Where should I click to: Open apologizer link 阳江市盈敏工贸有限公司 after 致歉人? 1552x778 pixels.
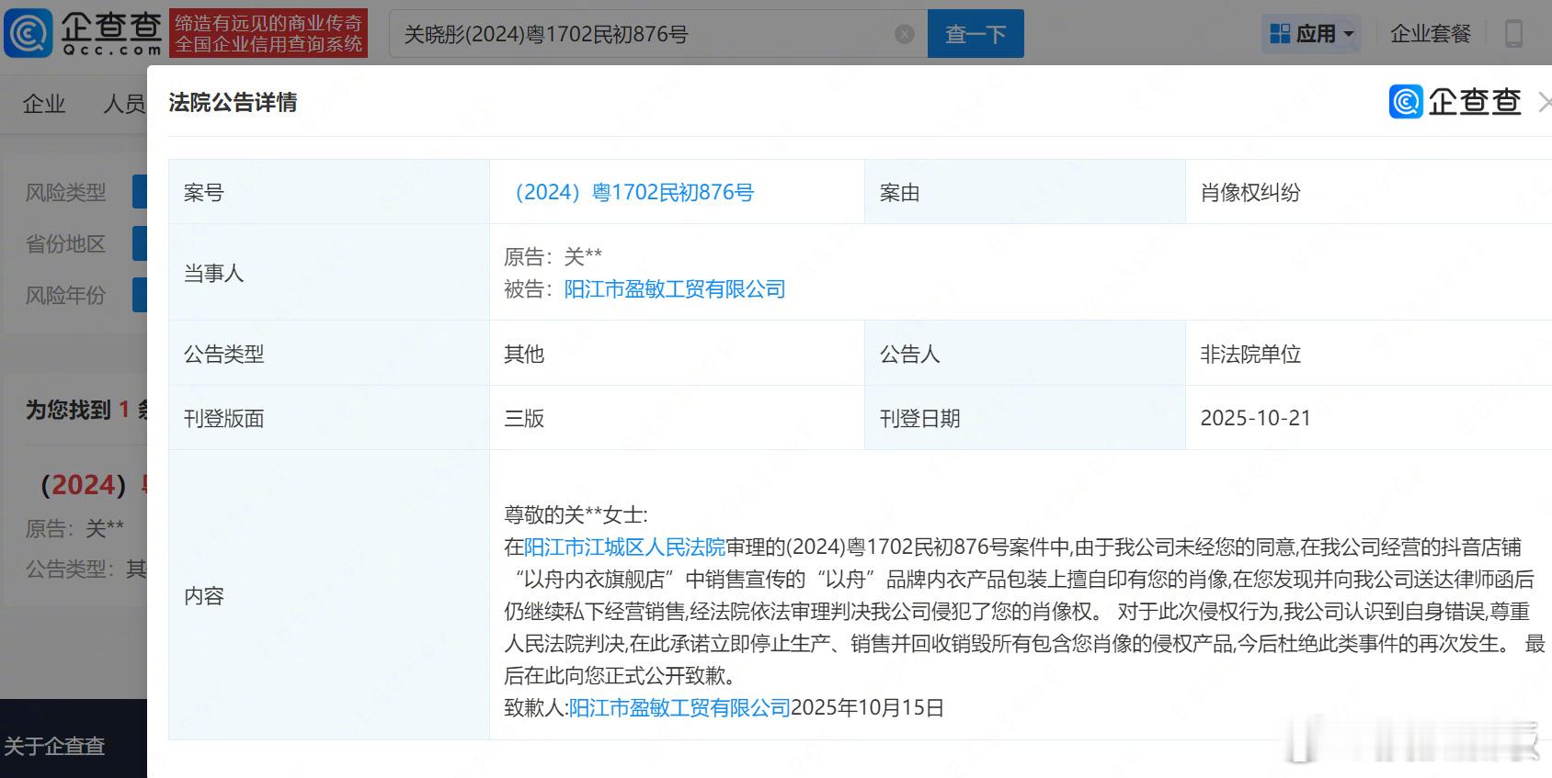click(x=679, y=707)
